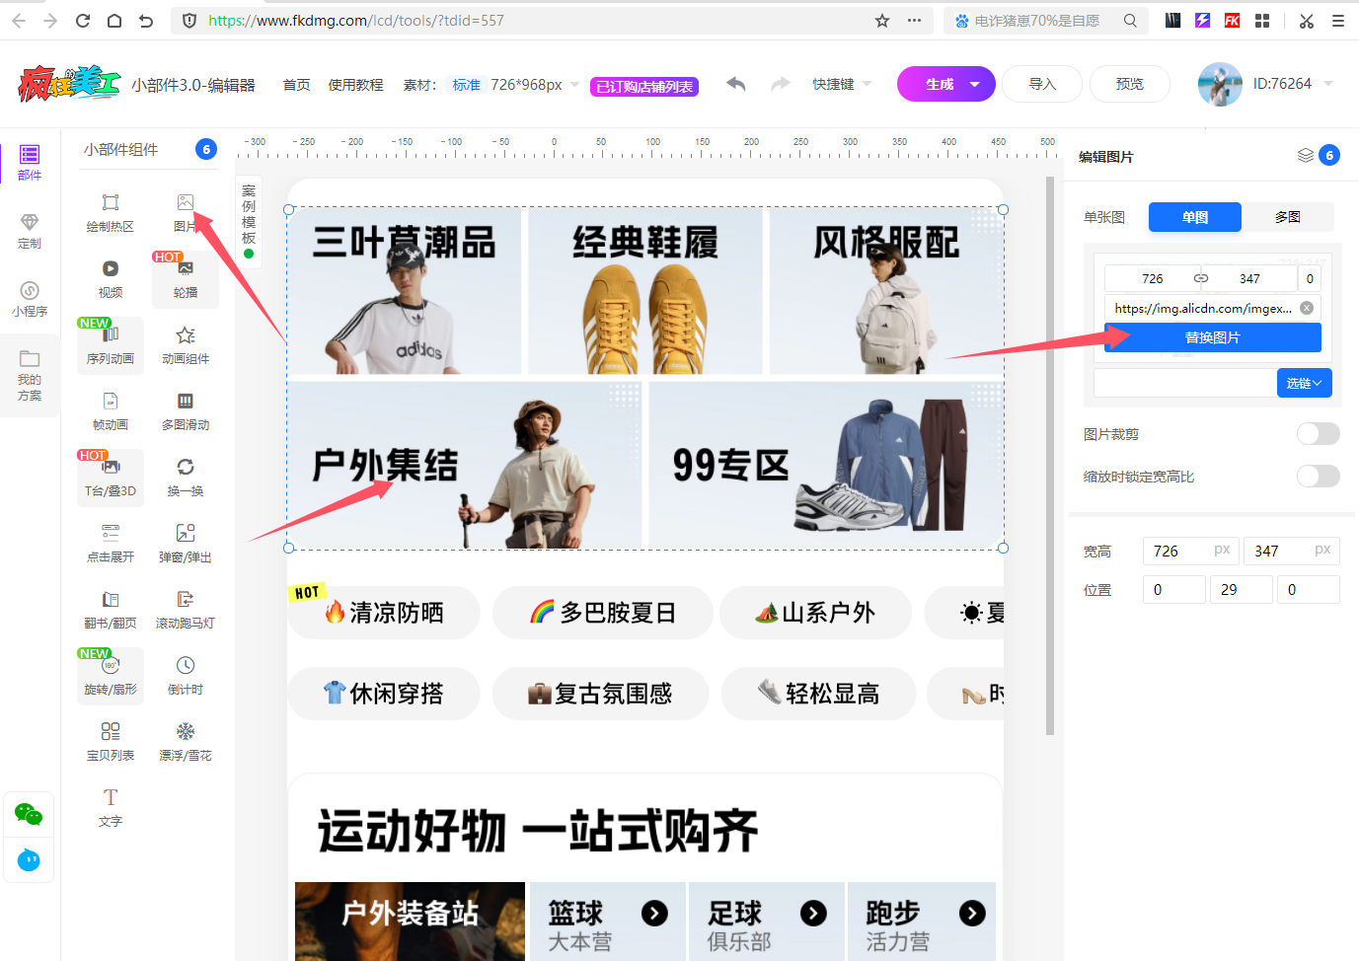Click the 位置 field showing 29
The image size is (1359, 961).
[x=1241, y=590]
